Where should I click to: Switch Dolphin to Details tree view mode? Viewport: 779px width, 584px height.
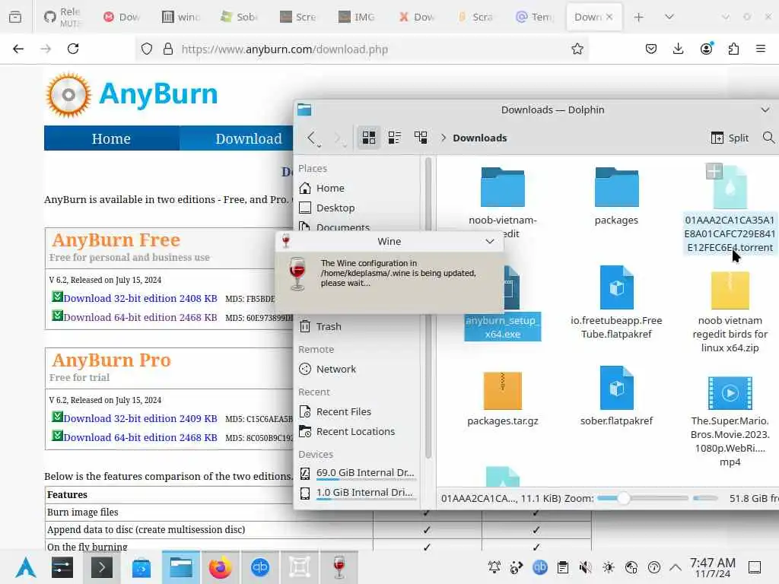coord(421,138)
